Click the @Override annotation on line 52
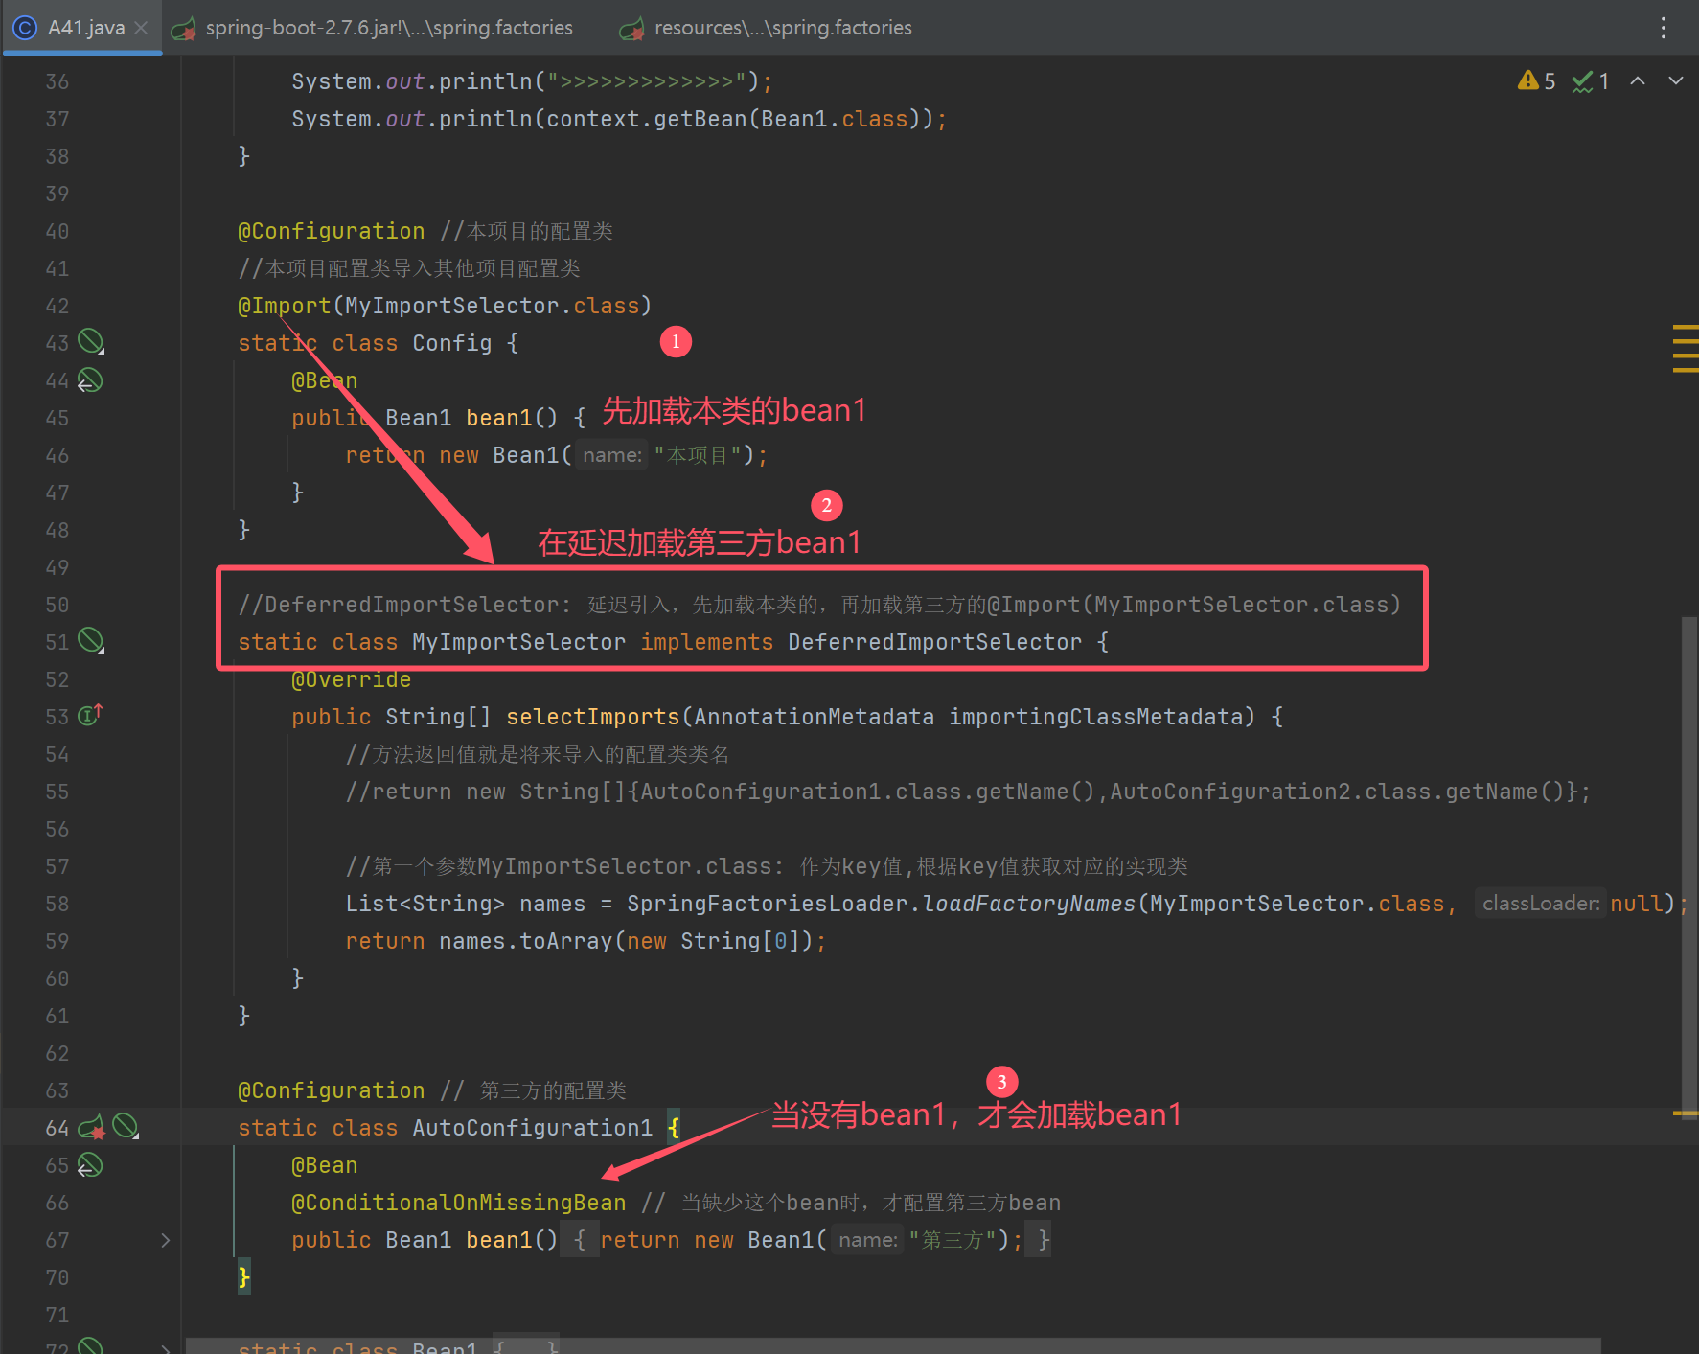 (351, 679)
